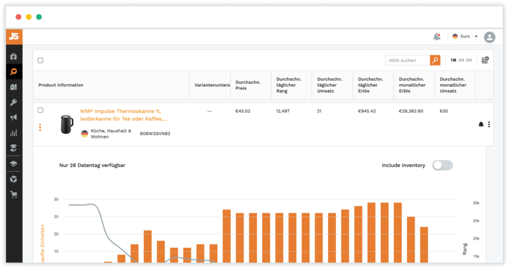The height and width of the screenshot is (268, 508).
Task: Open the WMF Impulse Thermoskanne product link
Action: (x=124, y=115)
